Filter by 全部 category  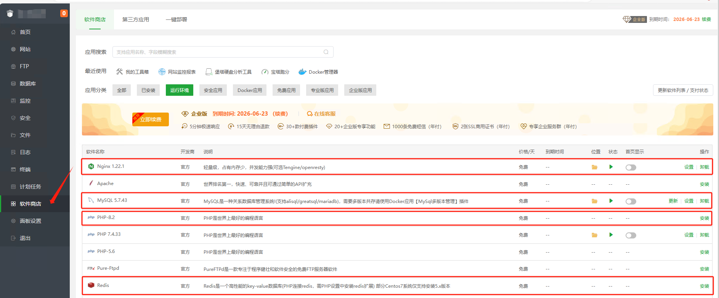tap(122, 90)
